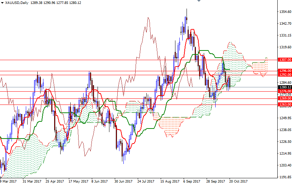Select the red 1296.00 price level label
292x184 pixels.
[285, 71]
